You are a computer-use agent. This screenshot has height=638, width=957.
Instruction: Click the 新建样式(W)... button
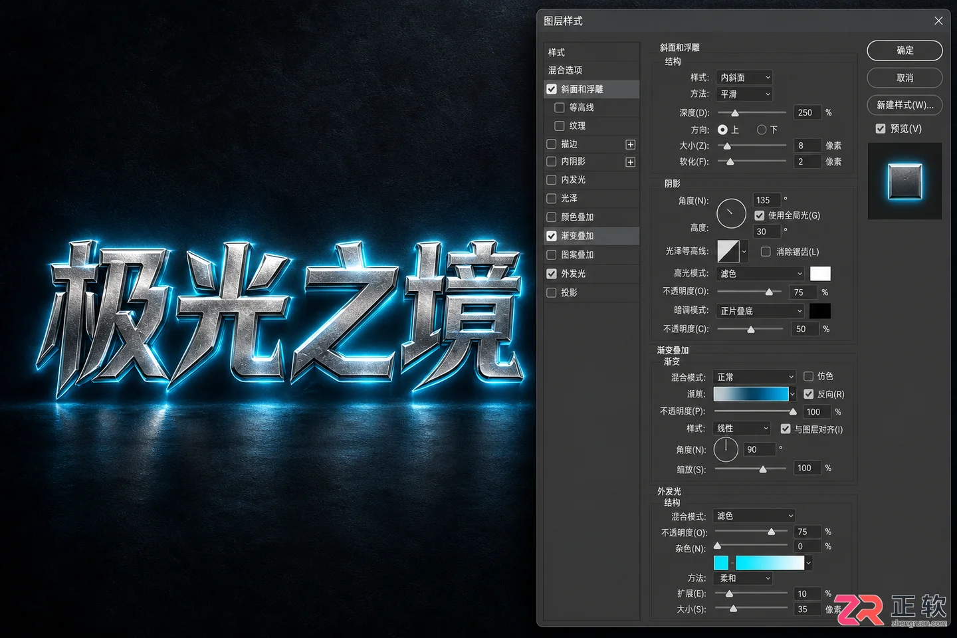(x=904, y=105)
